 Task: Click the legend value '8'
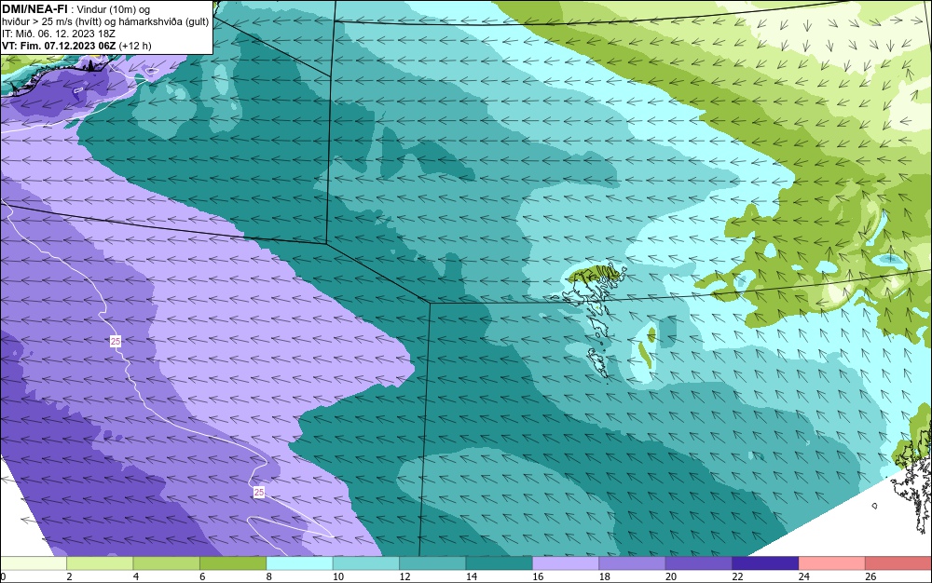(269, 576)
